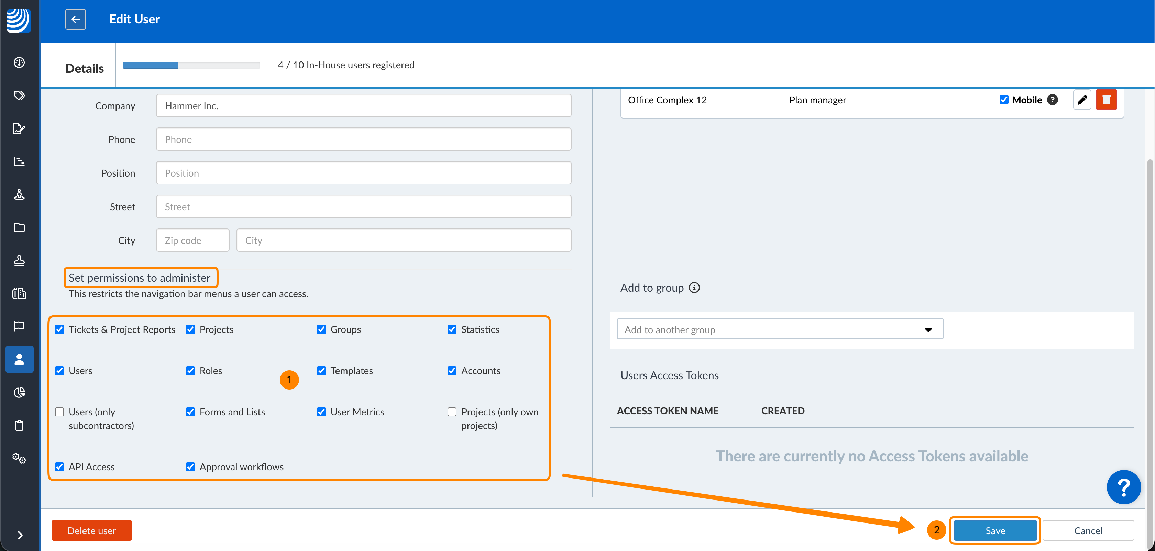1155x551 pixels.
Task: Toggle the Mobile checkbox
Action: click(x=1004, y=100)
